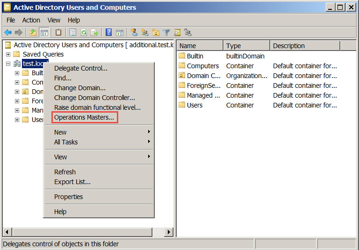Click the left pane horizontal scrollbar right arrow
This screenshot has height=250, width=359.
pyautogui.click(x=169, y=232)
